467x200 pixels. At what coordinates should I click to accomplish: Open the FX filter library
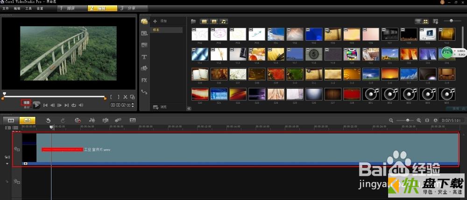144,80
